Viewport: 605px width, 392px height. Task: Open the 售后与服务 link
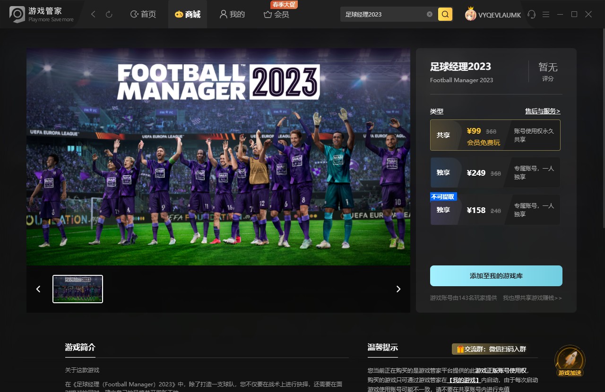pos(543,111)
